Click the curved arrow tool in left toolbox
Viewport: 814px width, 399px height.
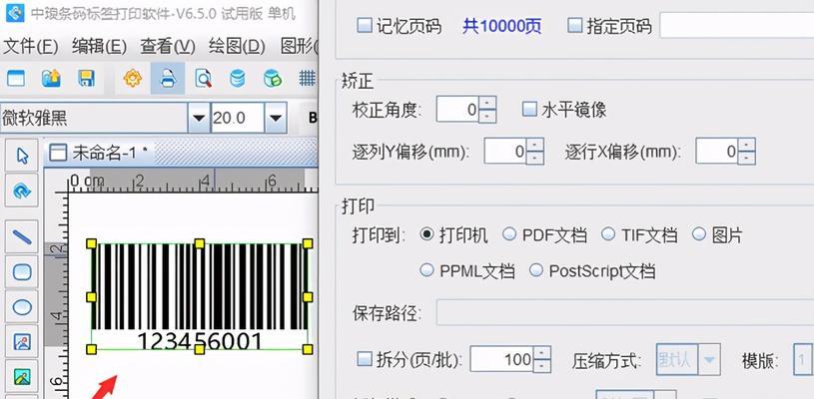21,191
